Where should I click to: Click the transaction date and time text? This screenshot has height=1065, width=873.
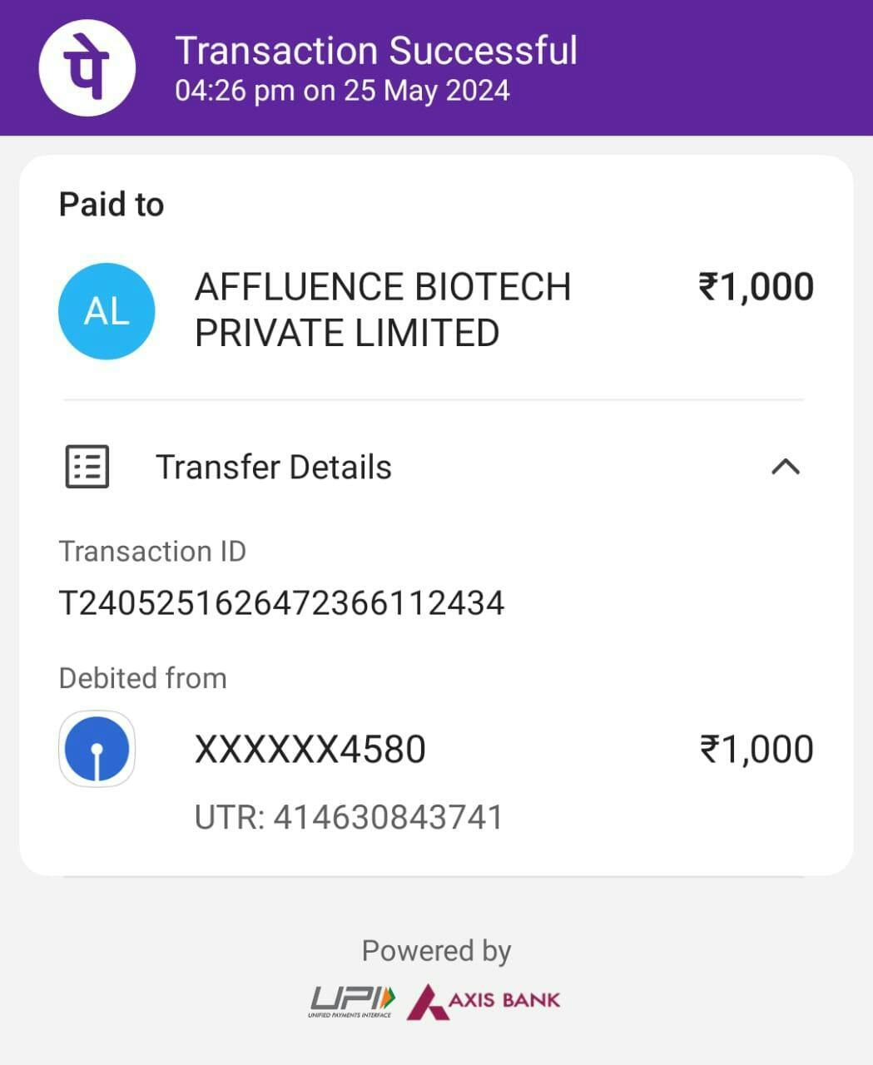click(342, 91)
